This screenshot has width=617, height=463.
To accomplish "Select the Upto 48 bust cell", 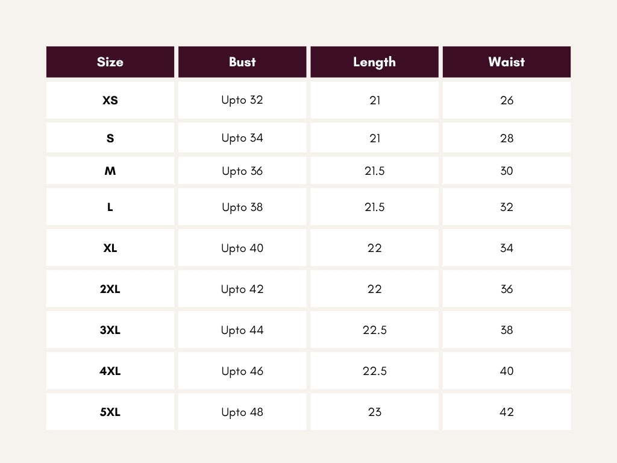I will (x=242, y=412).
